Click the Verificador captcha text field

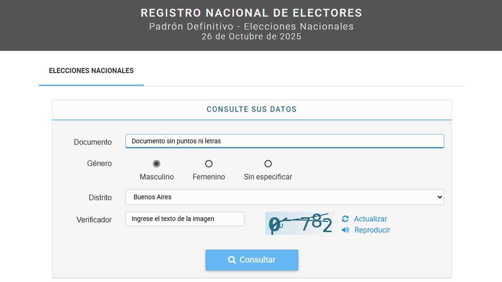pos(185,219)
